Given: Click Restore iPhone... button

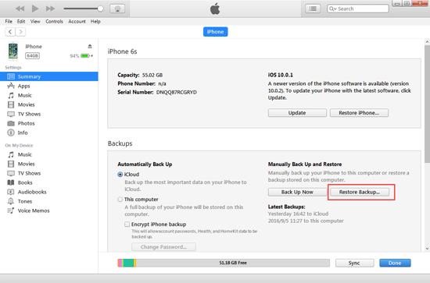Looking at the screenshot, I should click(359, 112).
